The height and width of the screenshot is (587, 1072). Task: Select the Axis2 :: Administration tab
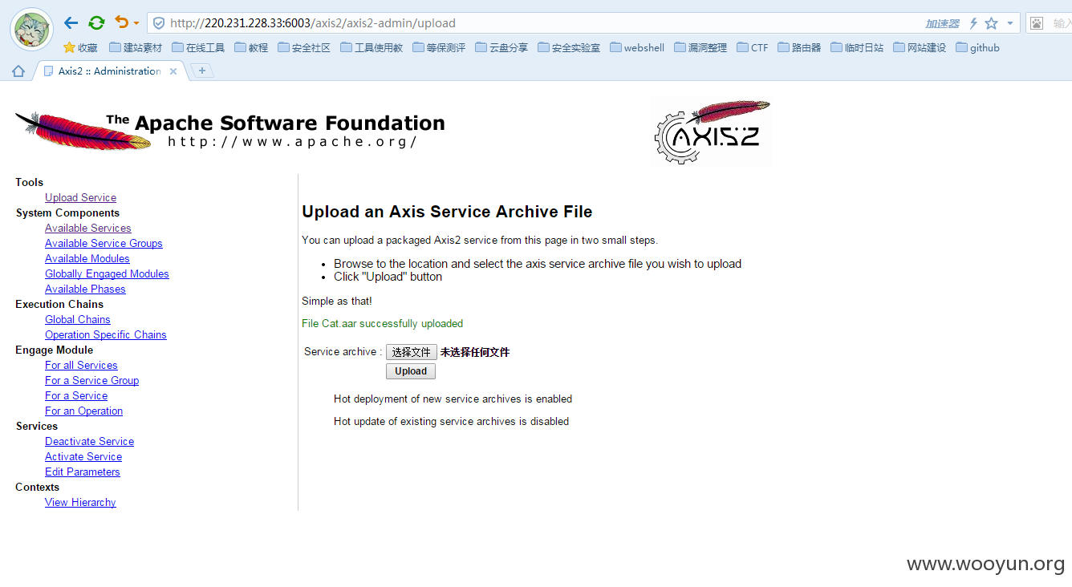click(109, 71)
